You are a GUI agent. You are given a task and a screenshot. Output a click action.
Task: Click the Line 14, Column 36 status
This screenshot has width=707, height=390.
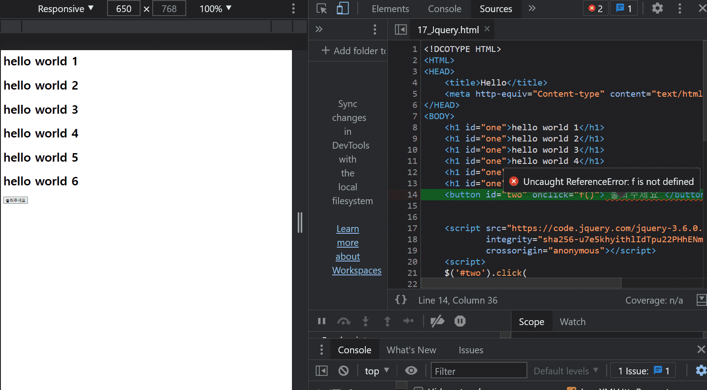point(458,300)
